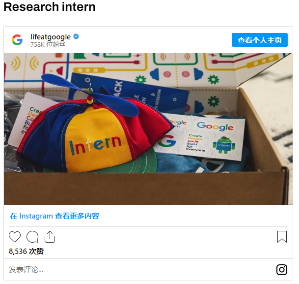Share the post using the share icon
The width and height of the screenshot is (299, 284).
[x=50, y=237]
